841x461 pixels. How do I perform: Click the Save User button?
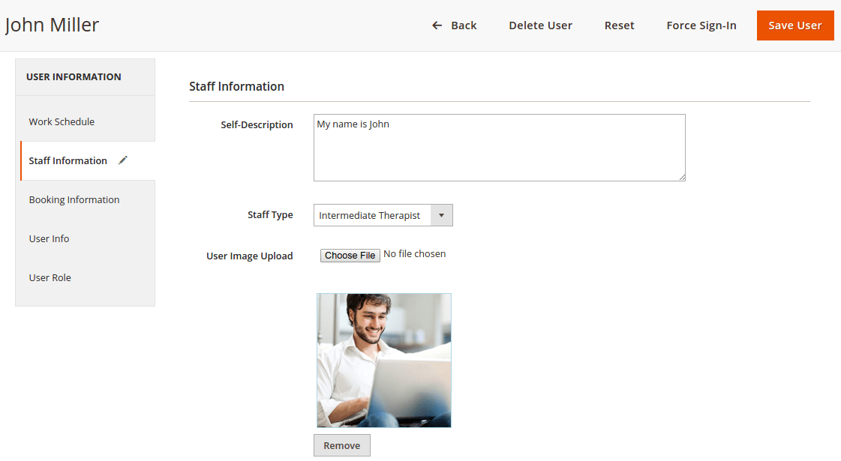[795, 25]
